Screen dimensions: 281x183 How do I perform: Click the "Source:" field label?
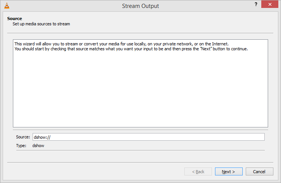23,137
